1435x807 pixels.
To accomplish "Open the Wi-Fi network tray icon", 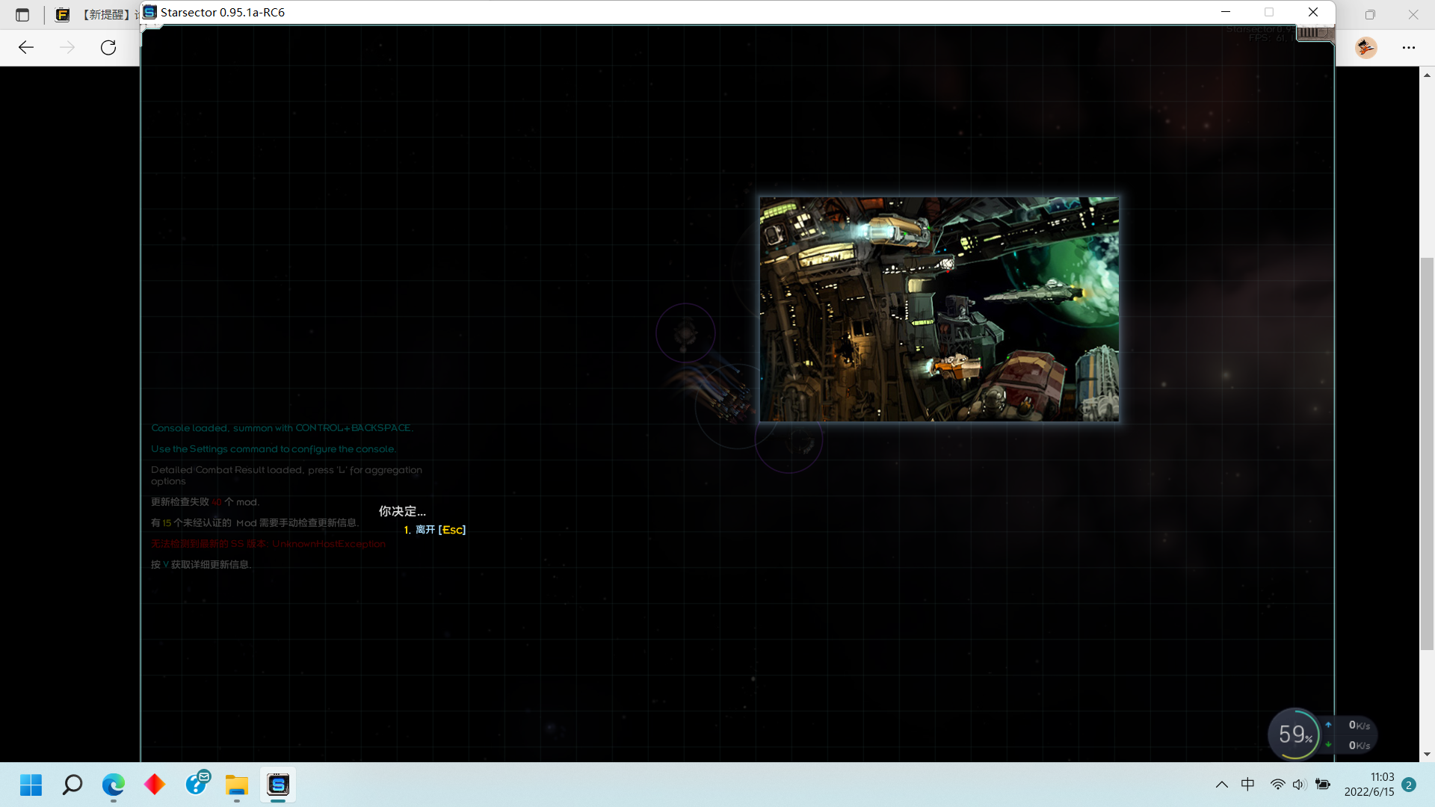I will pyautogui.click(x=1277, y=785).
